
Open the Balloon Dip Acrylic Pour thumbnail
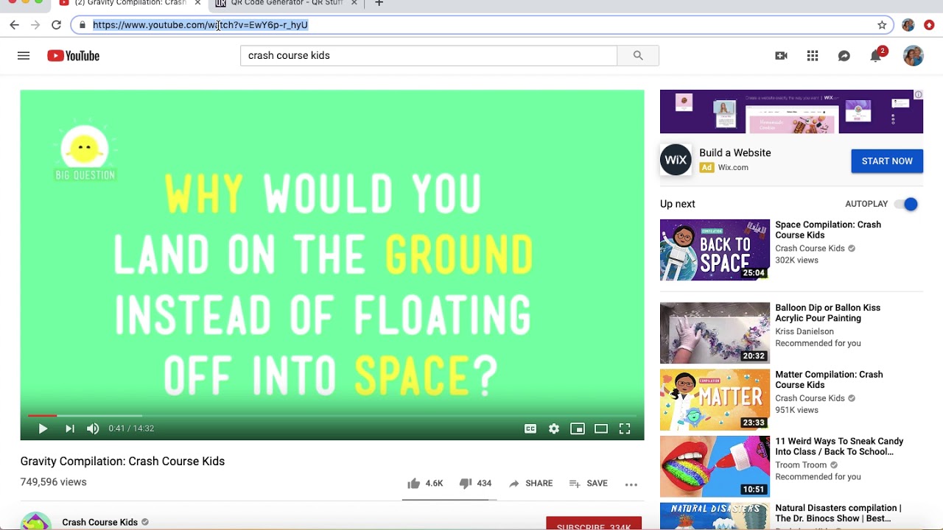pyautogui.click(x=715, y=333)
